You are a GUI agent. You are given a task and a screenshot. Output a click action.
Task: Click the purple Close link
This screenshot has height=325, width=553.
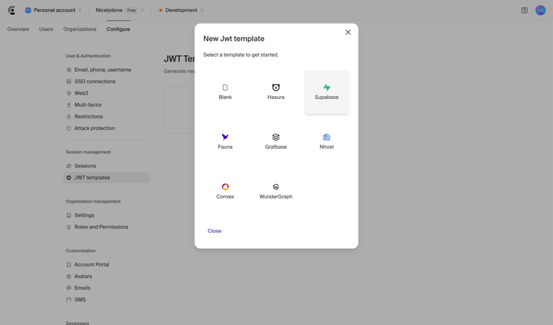click(214, 231)
